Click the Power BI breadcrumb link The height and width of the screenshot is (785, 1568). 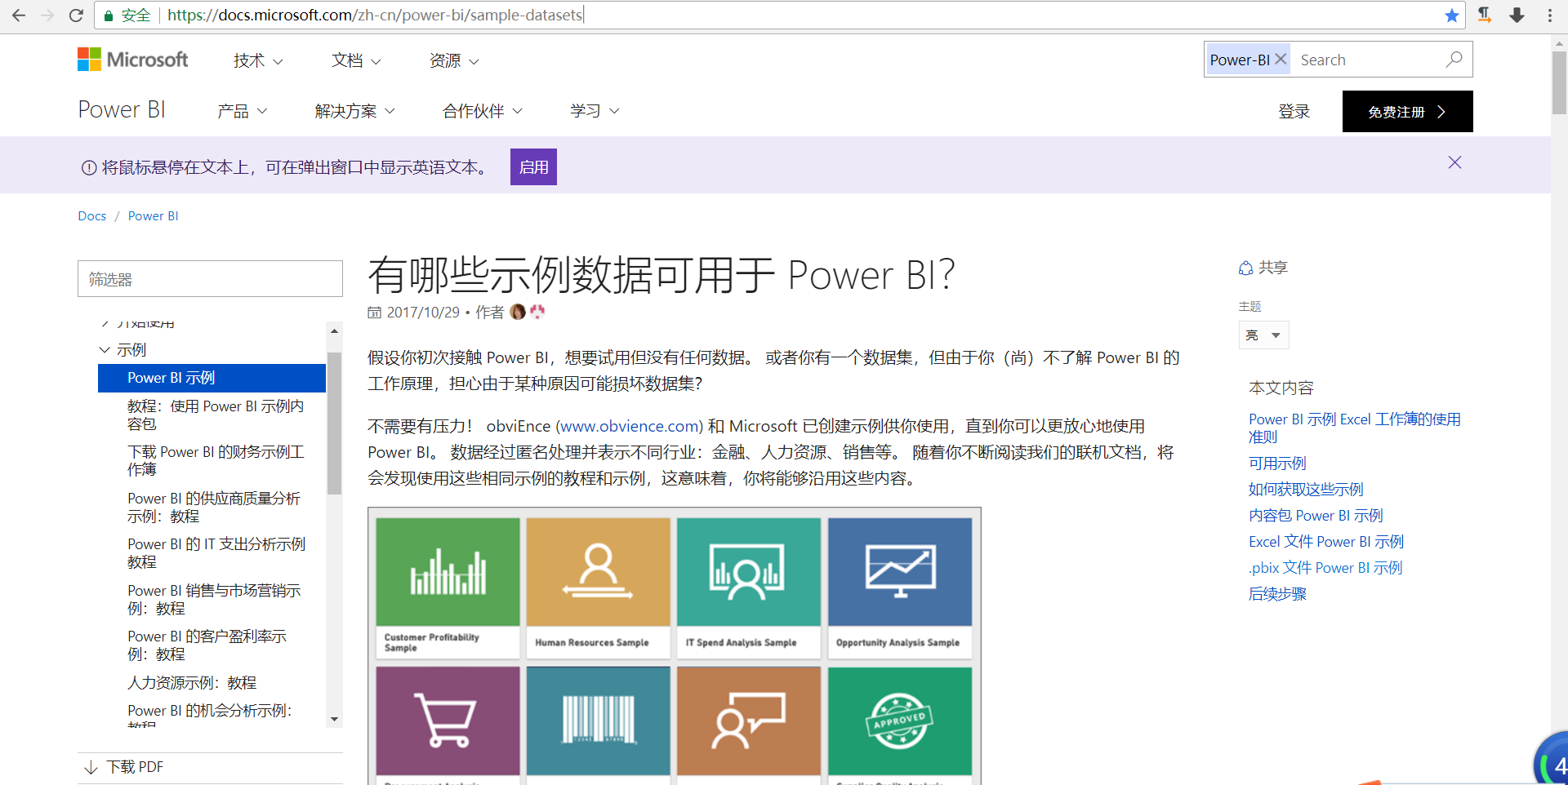153,216
